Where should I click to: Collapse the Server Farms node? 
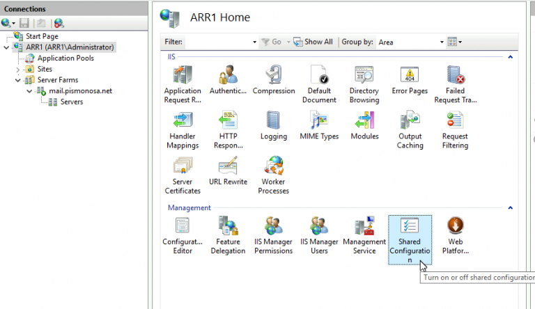tap(18, 80)
